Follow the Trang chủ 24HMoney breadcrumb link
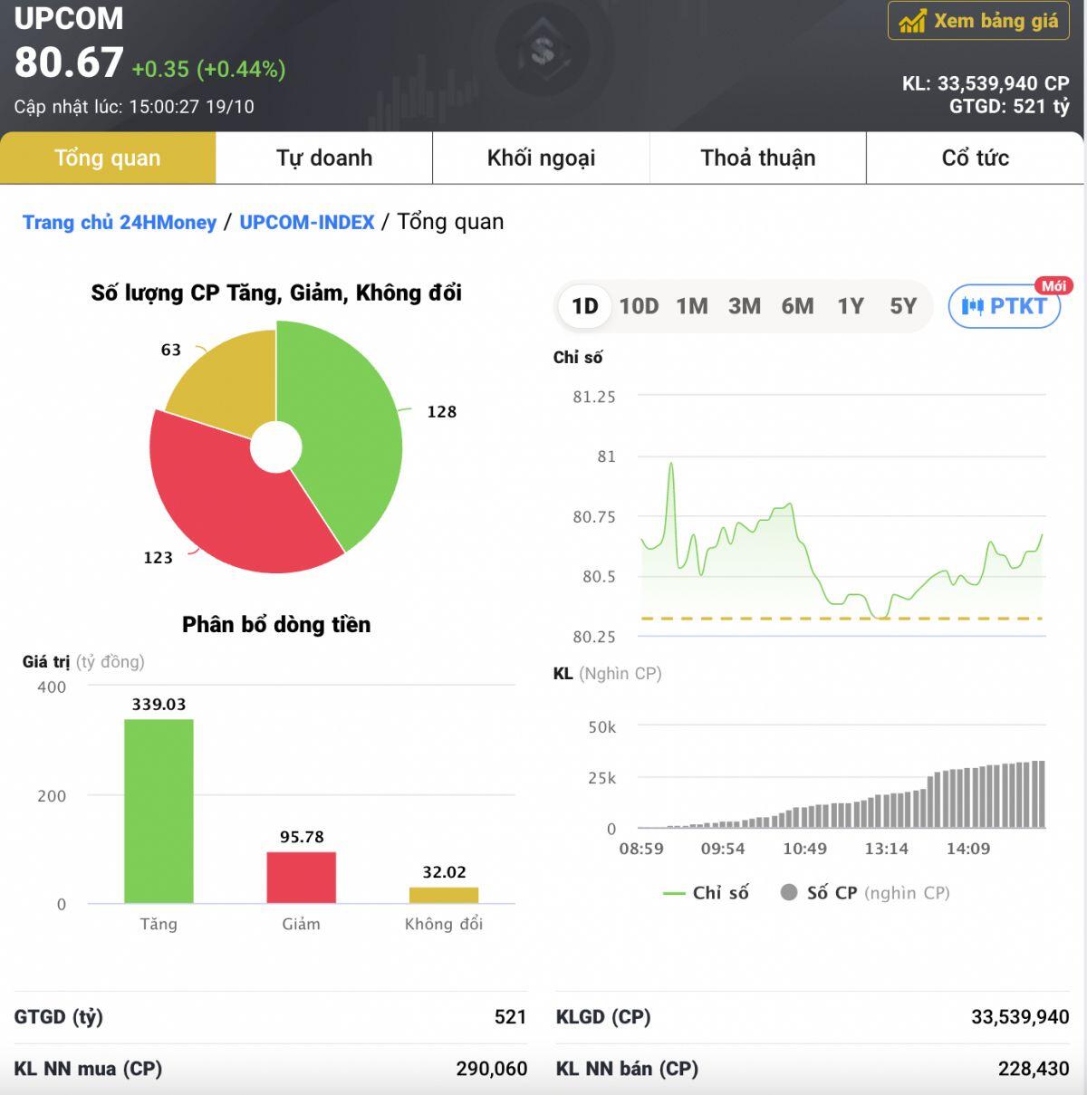 120,222
